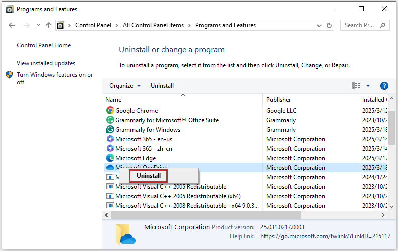
Task: Select the Microsoft Edge name
Action: coord(136,158)
